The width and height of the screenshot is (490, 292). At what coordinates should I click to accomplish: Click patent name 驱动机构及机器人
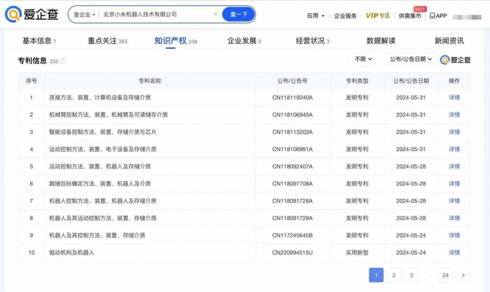(72, 252)
